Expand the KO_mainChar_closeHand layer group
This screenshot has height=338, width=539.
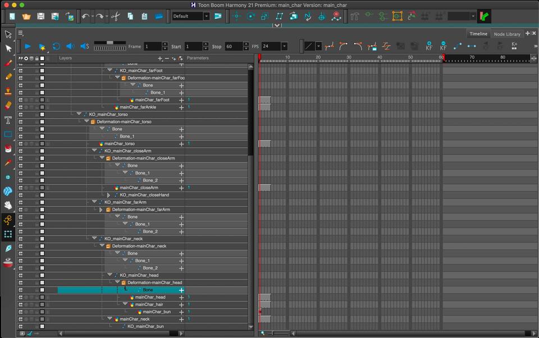pos(108,195)
